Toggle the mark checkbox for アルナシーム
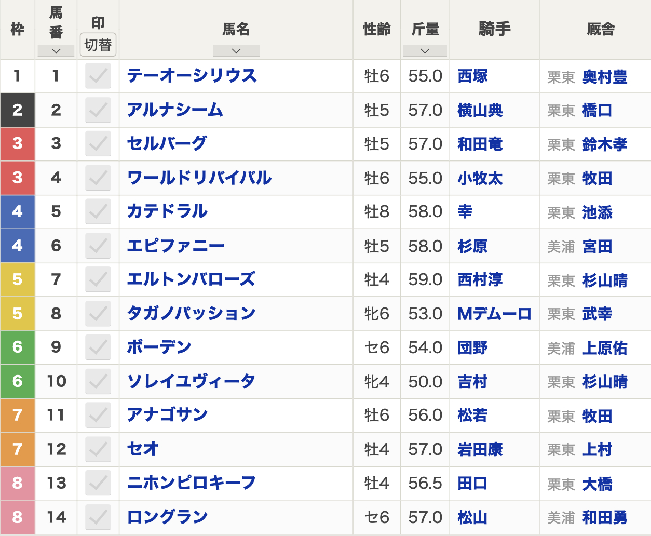 [98, 110]
